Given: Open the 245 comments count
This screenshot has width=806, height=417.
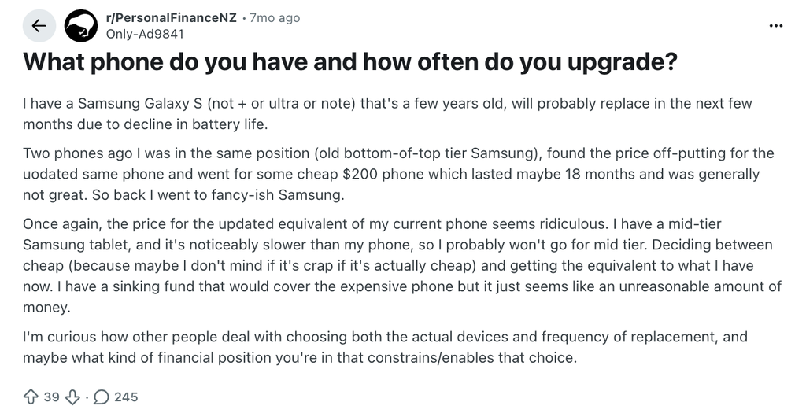Looking at the screenshot, I should click(x=126, y=397).
